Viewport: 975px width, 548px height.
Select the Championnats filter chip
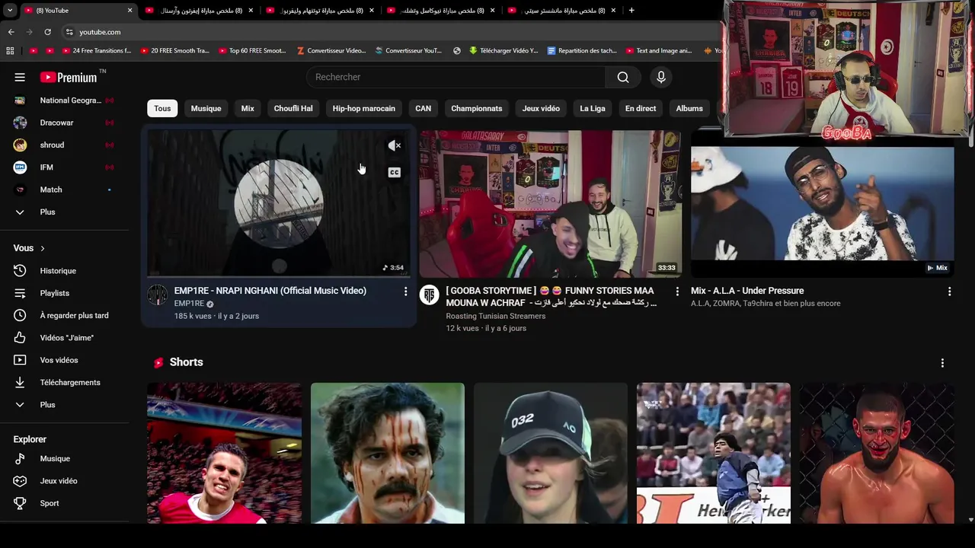tap(476, 108)
